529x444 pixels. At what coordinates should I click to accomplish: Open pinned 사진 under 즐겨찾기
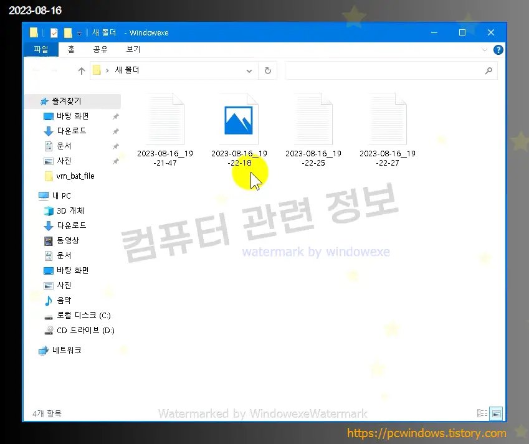[64, 161]
